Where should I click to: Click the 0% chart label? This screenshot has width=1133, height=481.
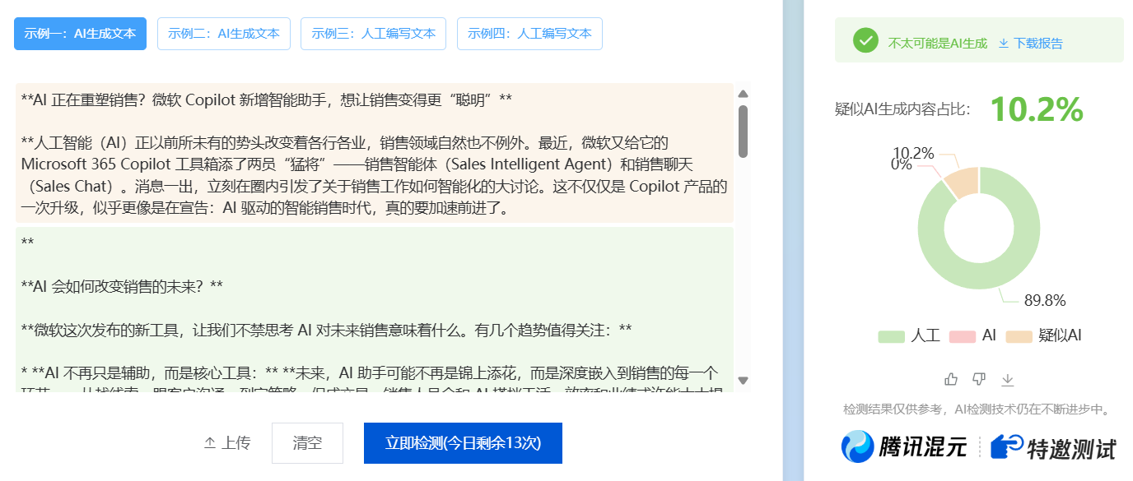click(x=902, y=164)
